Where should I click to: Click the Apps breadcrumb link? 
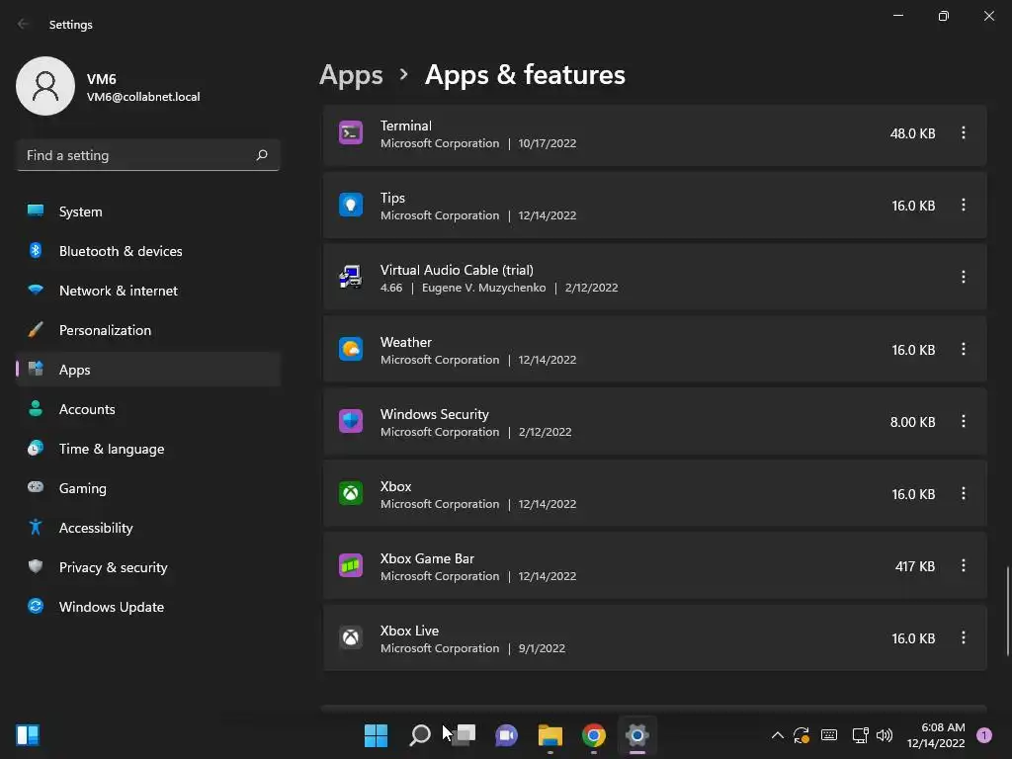(x=351, y=75)
